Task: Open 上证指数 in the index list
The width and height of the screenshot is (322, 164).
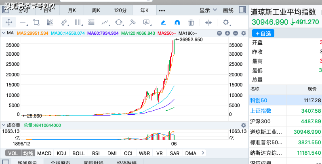Action: click(285, 111)
